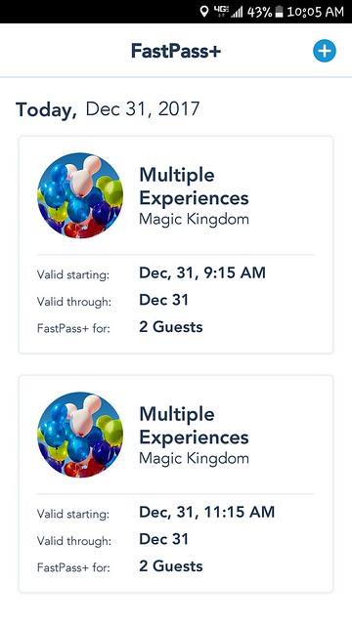The width and height of the screenshot is (352, 625).
Task: Tap the 43% battery percentage indicator
Action: tap(259, 12)
